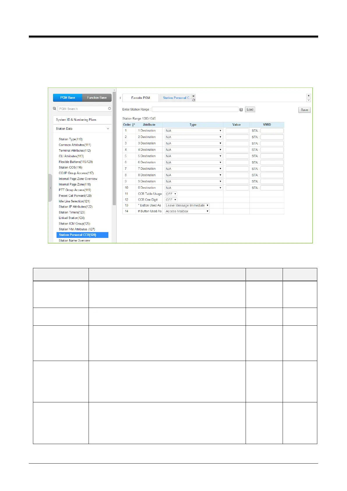Open Station Name Overview
This screenshot has height=491, width=347.
point(74,241)
